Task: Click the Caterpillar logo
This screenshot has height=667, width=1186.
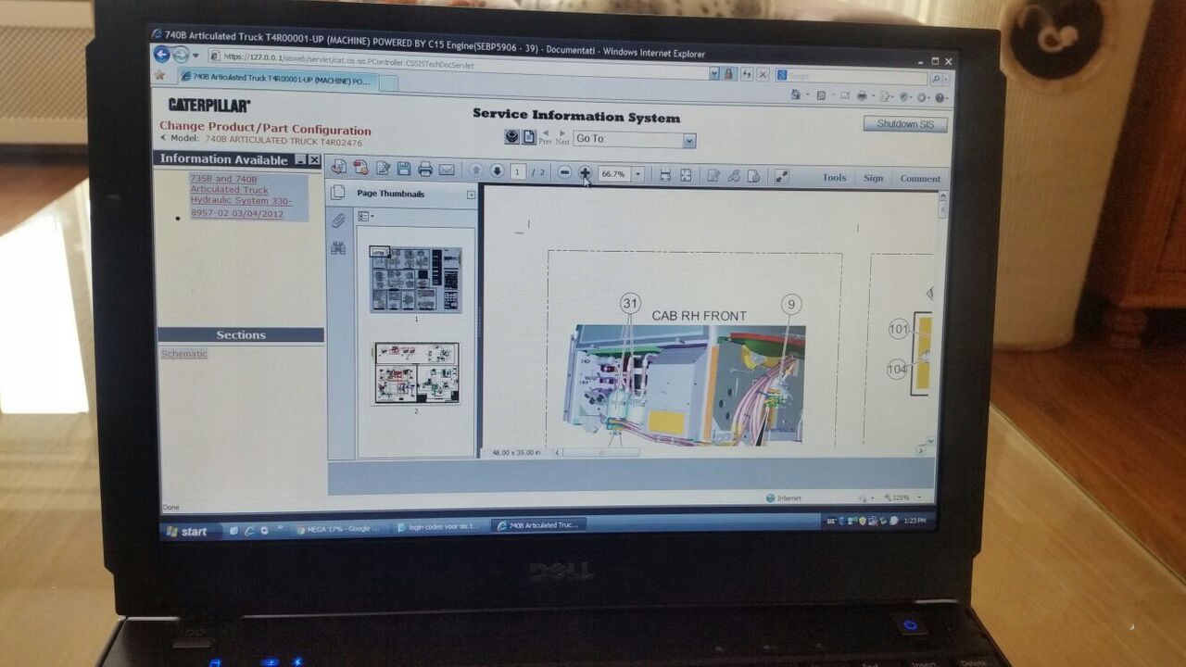Action: [x=208, y=106]
